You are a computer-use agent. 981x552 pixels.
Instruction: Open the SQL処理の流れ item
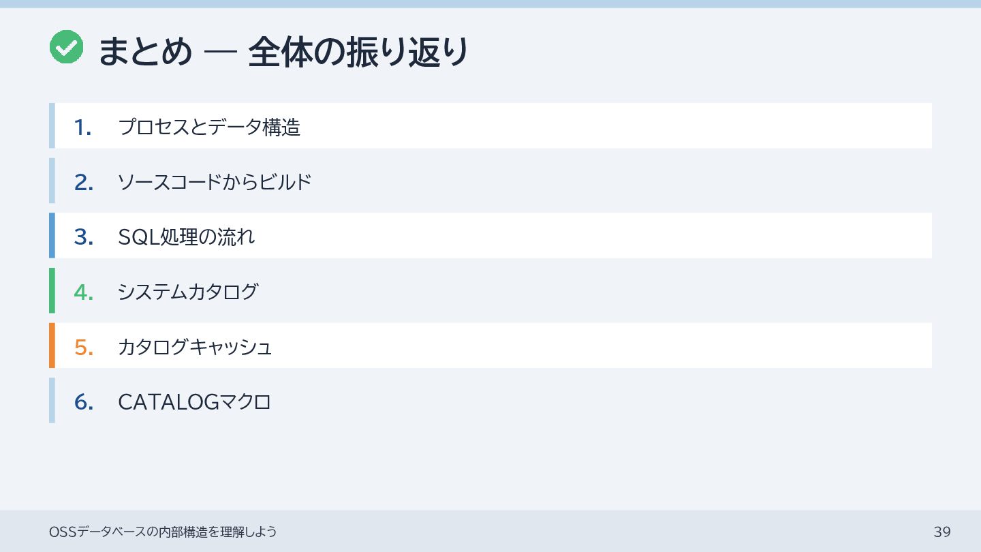tap(187, 236)
